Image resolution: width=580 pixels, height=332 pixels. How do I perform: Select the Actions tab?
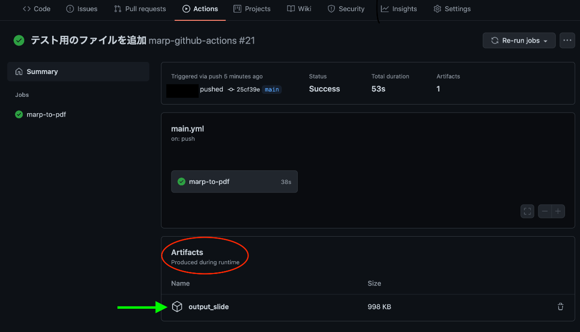pyautogui.click(x=200, y=9)
